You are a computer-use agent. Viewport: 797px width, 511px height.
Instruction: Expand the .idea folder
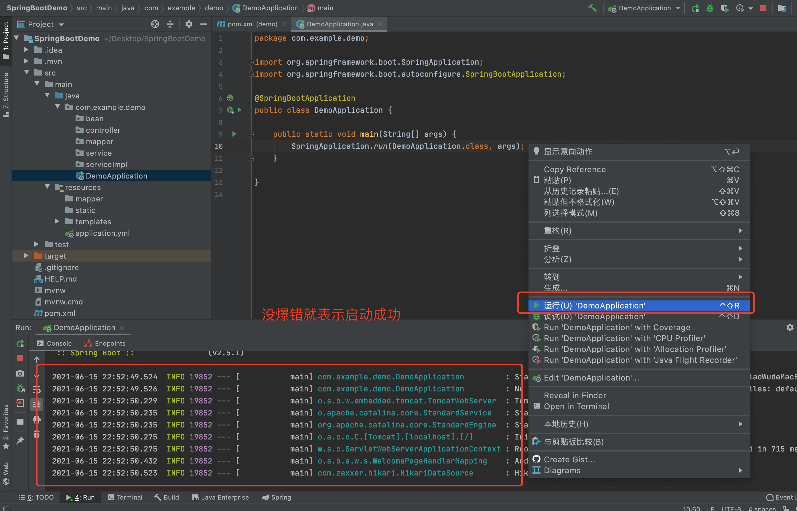(x=26, y=50)
